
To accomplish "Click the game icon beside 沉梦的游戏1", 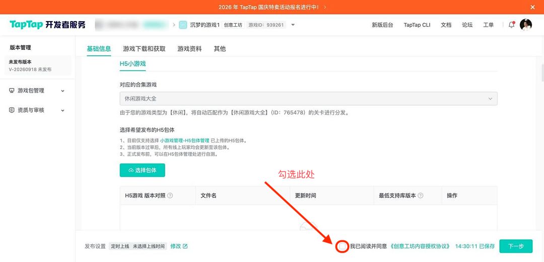I will 183,25.
